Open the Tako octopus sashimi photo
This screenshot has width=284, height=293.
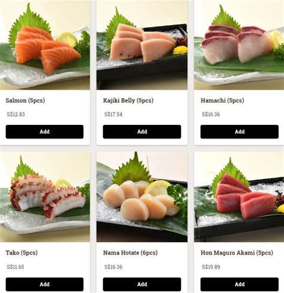pos(45,197)
